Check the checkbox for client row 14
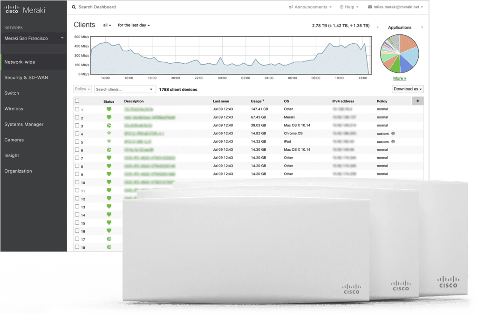Viewport: 477px width, 314px height. click(x=77, y=215)
